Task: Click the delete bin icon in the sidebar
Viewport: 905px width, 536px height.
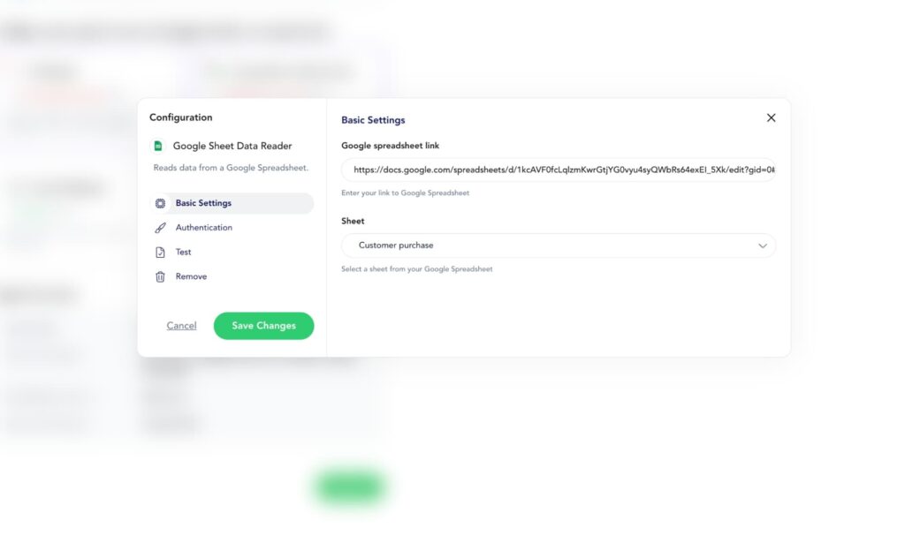Action: (160, 276)
